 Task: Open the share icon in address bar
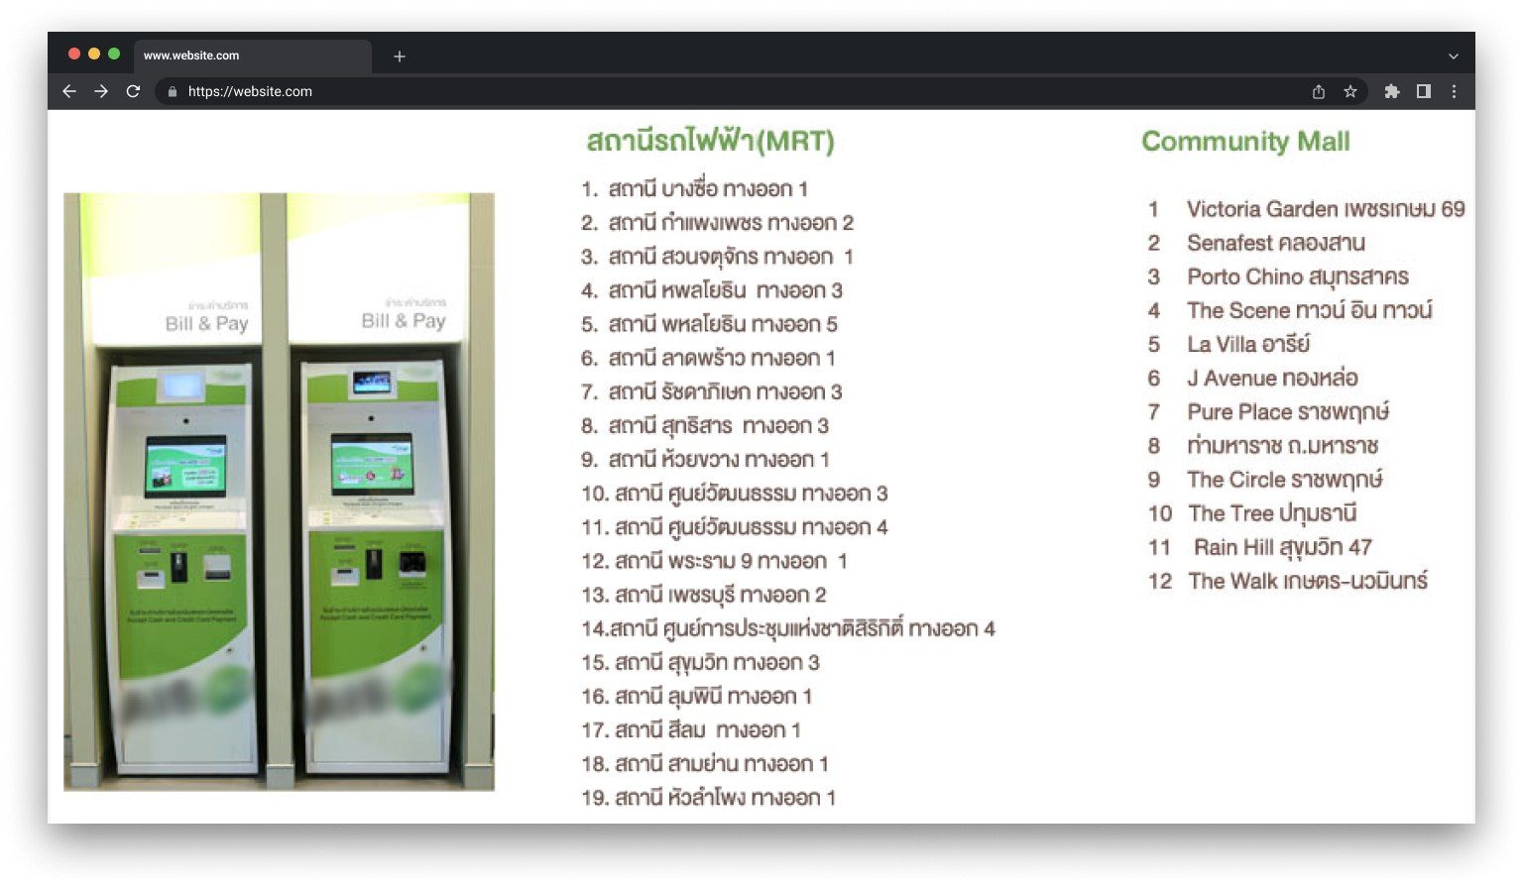pyautogui.click(x=1319, y=91)
